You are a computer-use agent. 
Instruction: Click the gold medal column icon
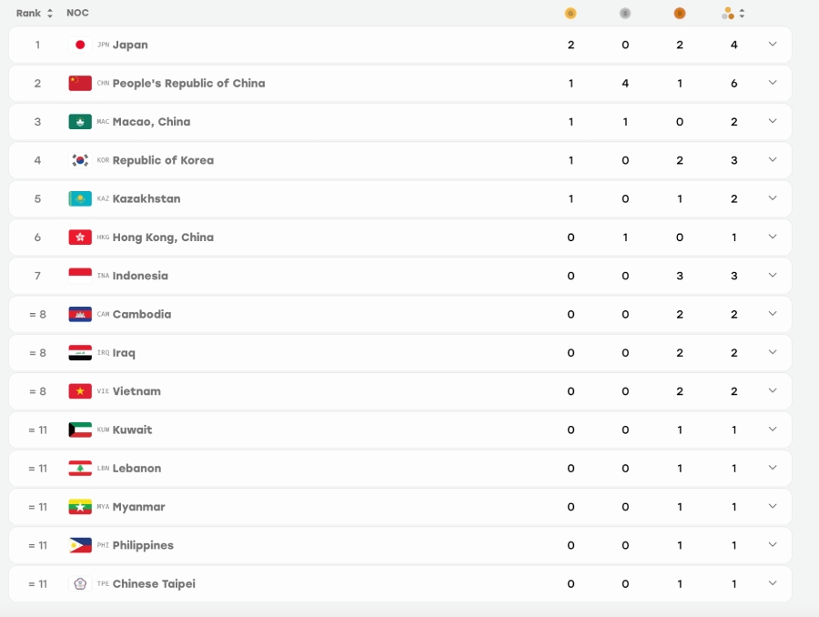click(x=571, y=14)
